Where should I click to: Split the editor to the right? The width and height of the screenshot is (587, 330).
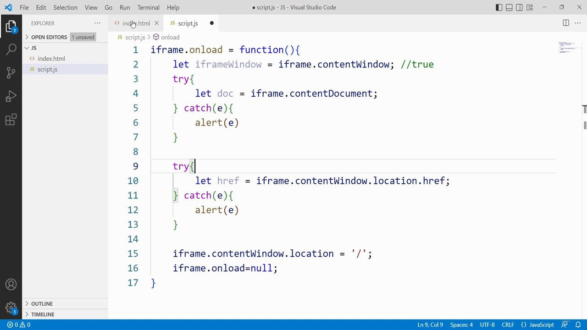[x=566, y=23]
